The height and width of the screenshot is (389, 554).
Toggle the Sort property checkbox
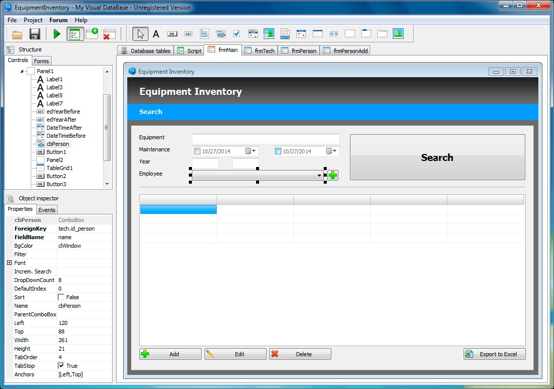coord(61,297)
